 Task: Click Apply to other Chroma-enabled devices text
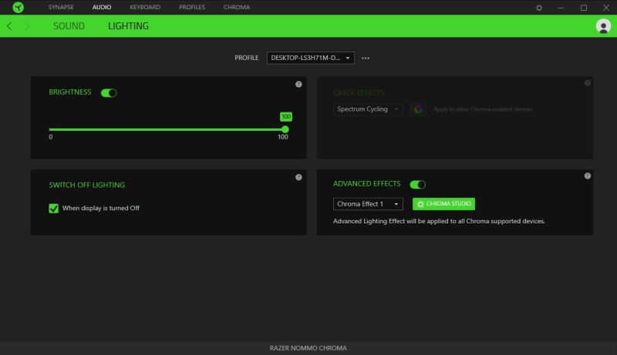coord(483,109)
